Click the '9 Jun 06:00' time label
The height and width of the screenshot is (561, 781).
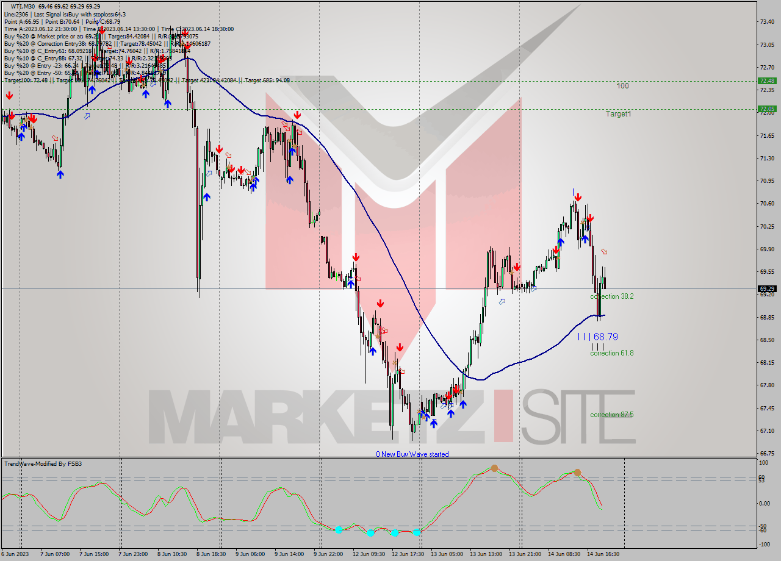(250, 554)
